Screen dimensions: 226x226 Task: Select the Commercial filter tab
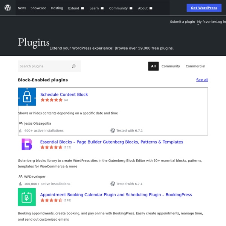pyautogui.click(x=195, y=66)
